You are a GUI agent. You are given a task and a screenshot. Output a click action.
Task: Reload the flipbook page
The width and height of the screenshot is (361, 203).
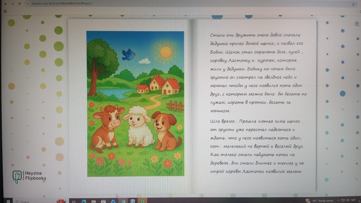19,4
